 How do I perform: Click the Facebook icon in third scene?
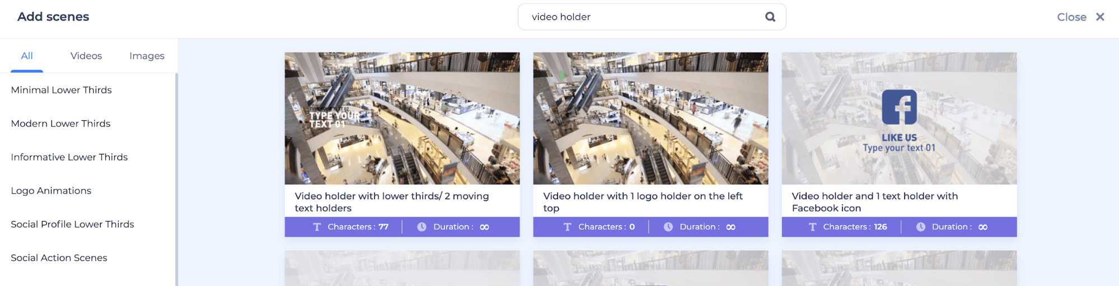[x=899, y=107]
